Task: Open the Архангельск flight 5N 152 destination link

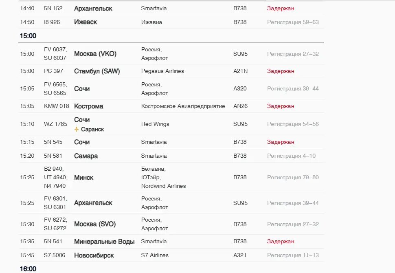Action: point(93,8)
